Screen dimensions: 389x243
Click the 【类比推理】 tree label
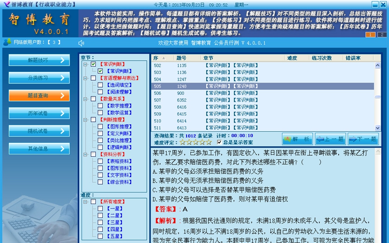pos(119,141)
